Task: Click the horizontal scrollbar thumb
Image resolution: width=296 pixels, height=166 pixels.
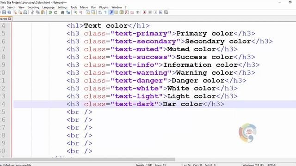Action: pyautogui.click(x=87, y=160)
